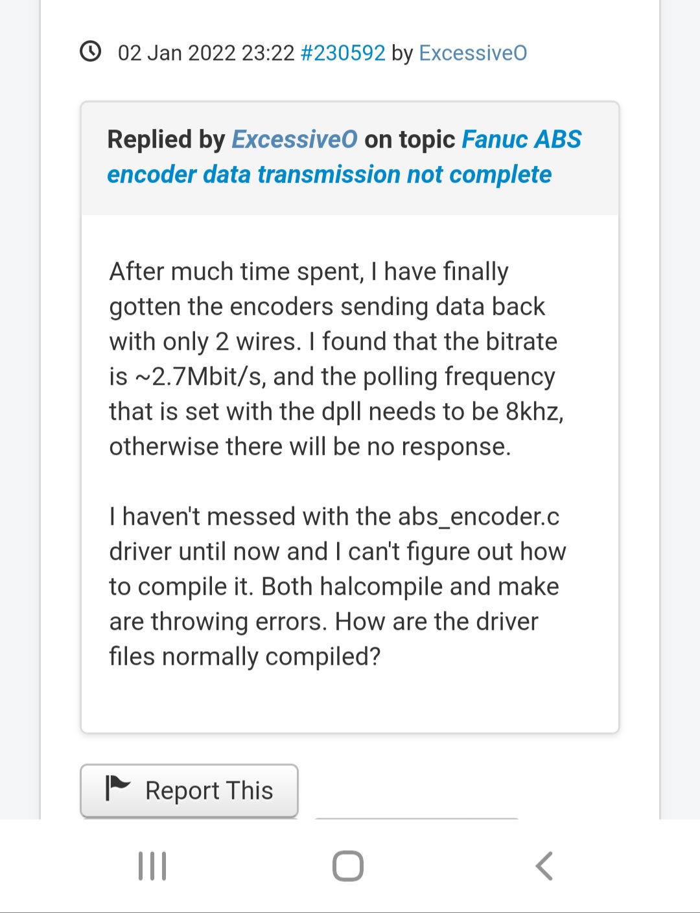This screenshot has width=700, height=913.
Task: Tap the Android recent apps icon
Action: point(152,866)
